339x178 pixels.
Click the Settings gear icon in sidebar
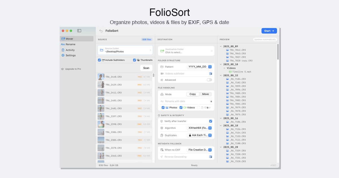coord(63,55)
